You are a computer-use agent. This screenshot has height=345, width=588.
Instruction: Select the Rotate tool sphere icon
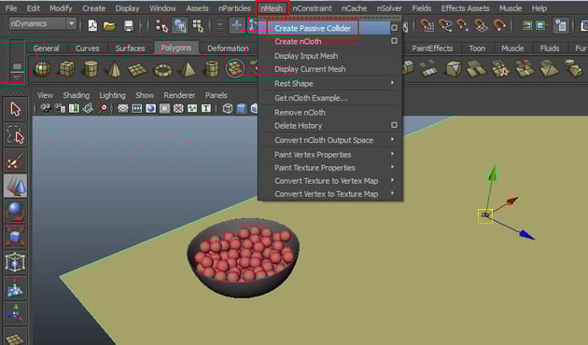15,211
